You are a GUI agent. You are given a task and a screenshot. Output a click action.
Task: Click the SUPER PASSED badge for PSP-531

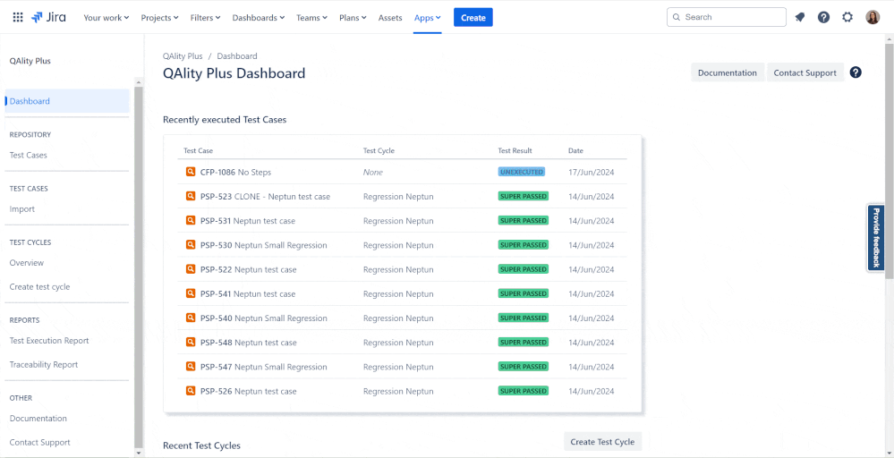pyautogui.click(x=524, y=220)
